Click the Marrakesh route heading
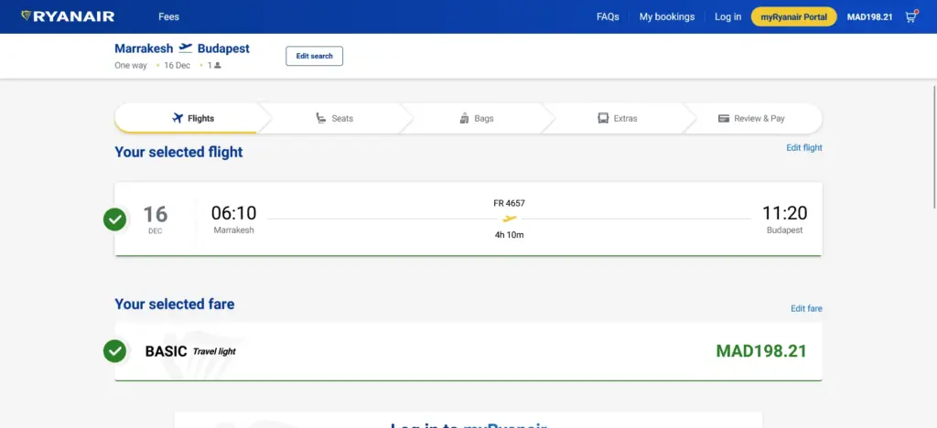 pyautogui.click(x=144, y=48)
